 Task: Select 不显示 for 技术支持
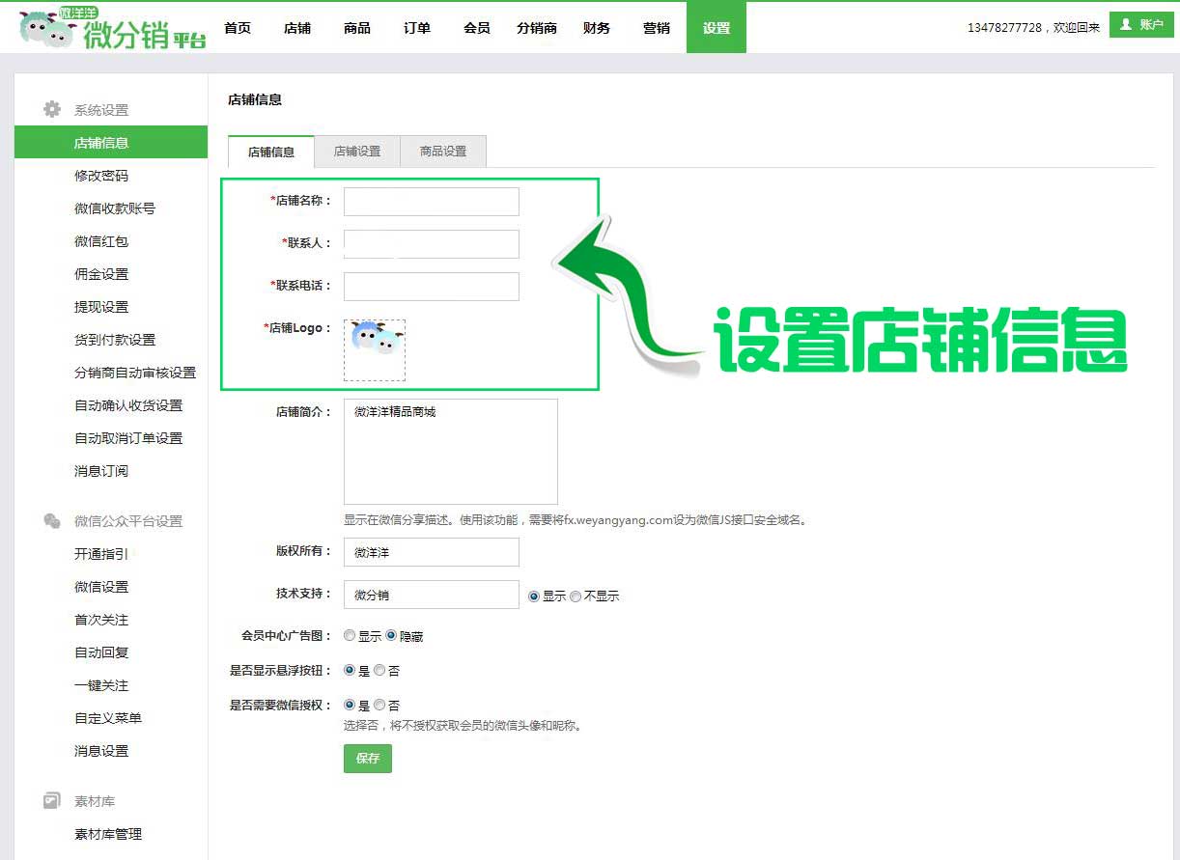[x=576, y=596]
